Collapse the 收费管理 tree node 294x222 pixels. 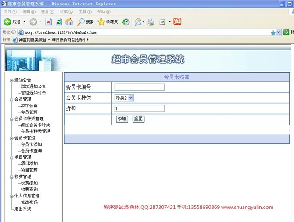coord(11,177)
